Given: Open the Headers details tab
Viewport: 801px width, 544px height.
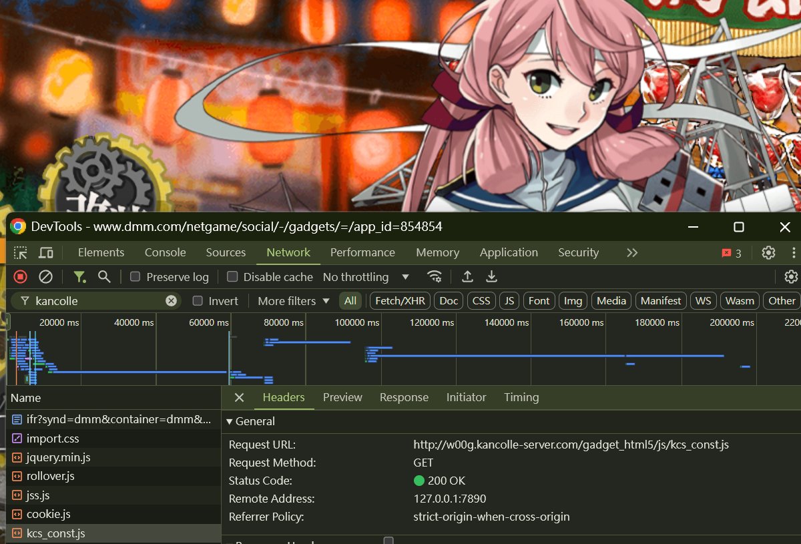Looking at the screenshot, I should [x=284, y=397].
